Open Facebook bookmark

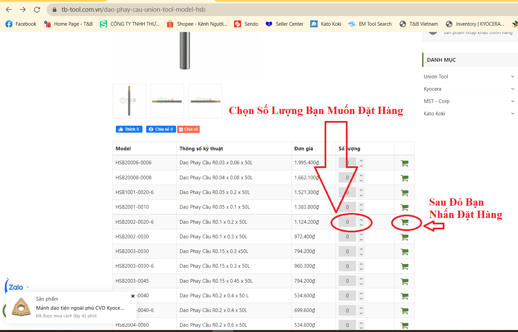(21, 24)
